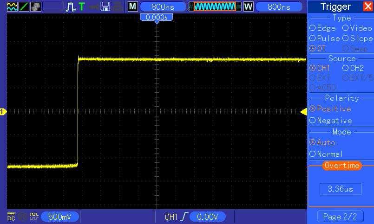The width and height of the screenshot is (374, 224).
Task: Click the DC coupling icon
Action: (x=11, y=217)
